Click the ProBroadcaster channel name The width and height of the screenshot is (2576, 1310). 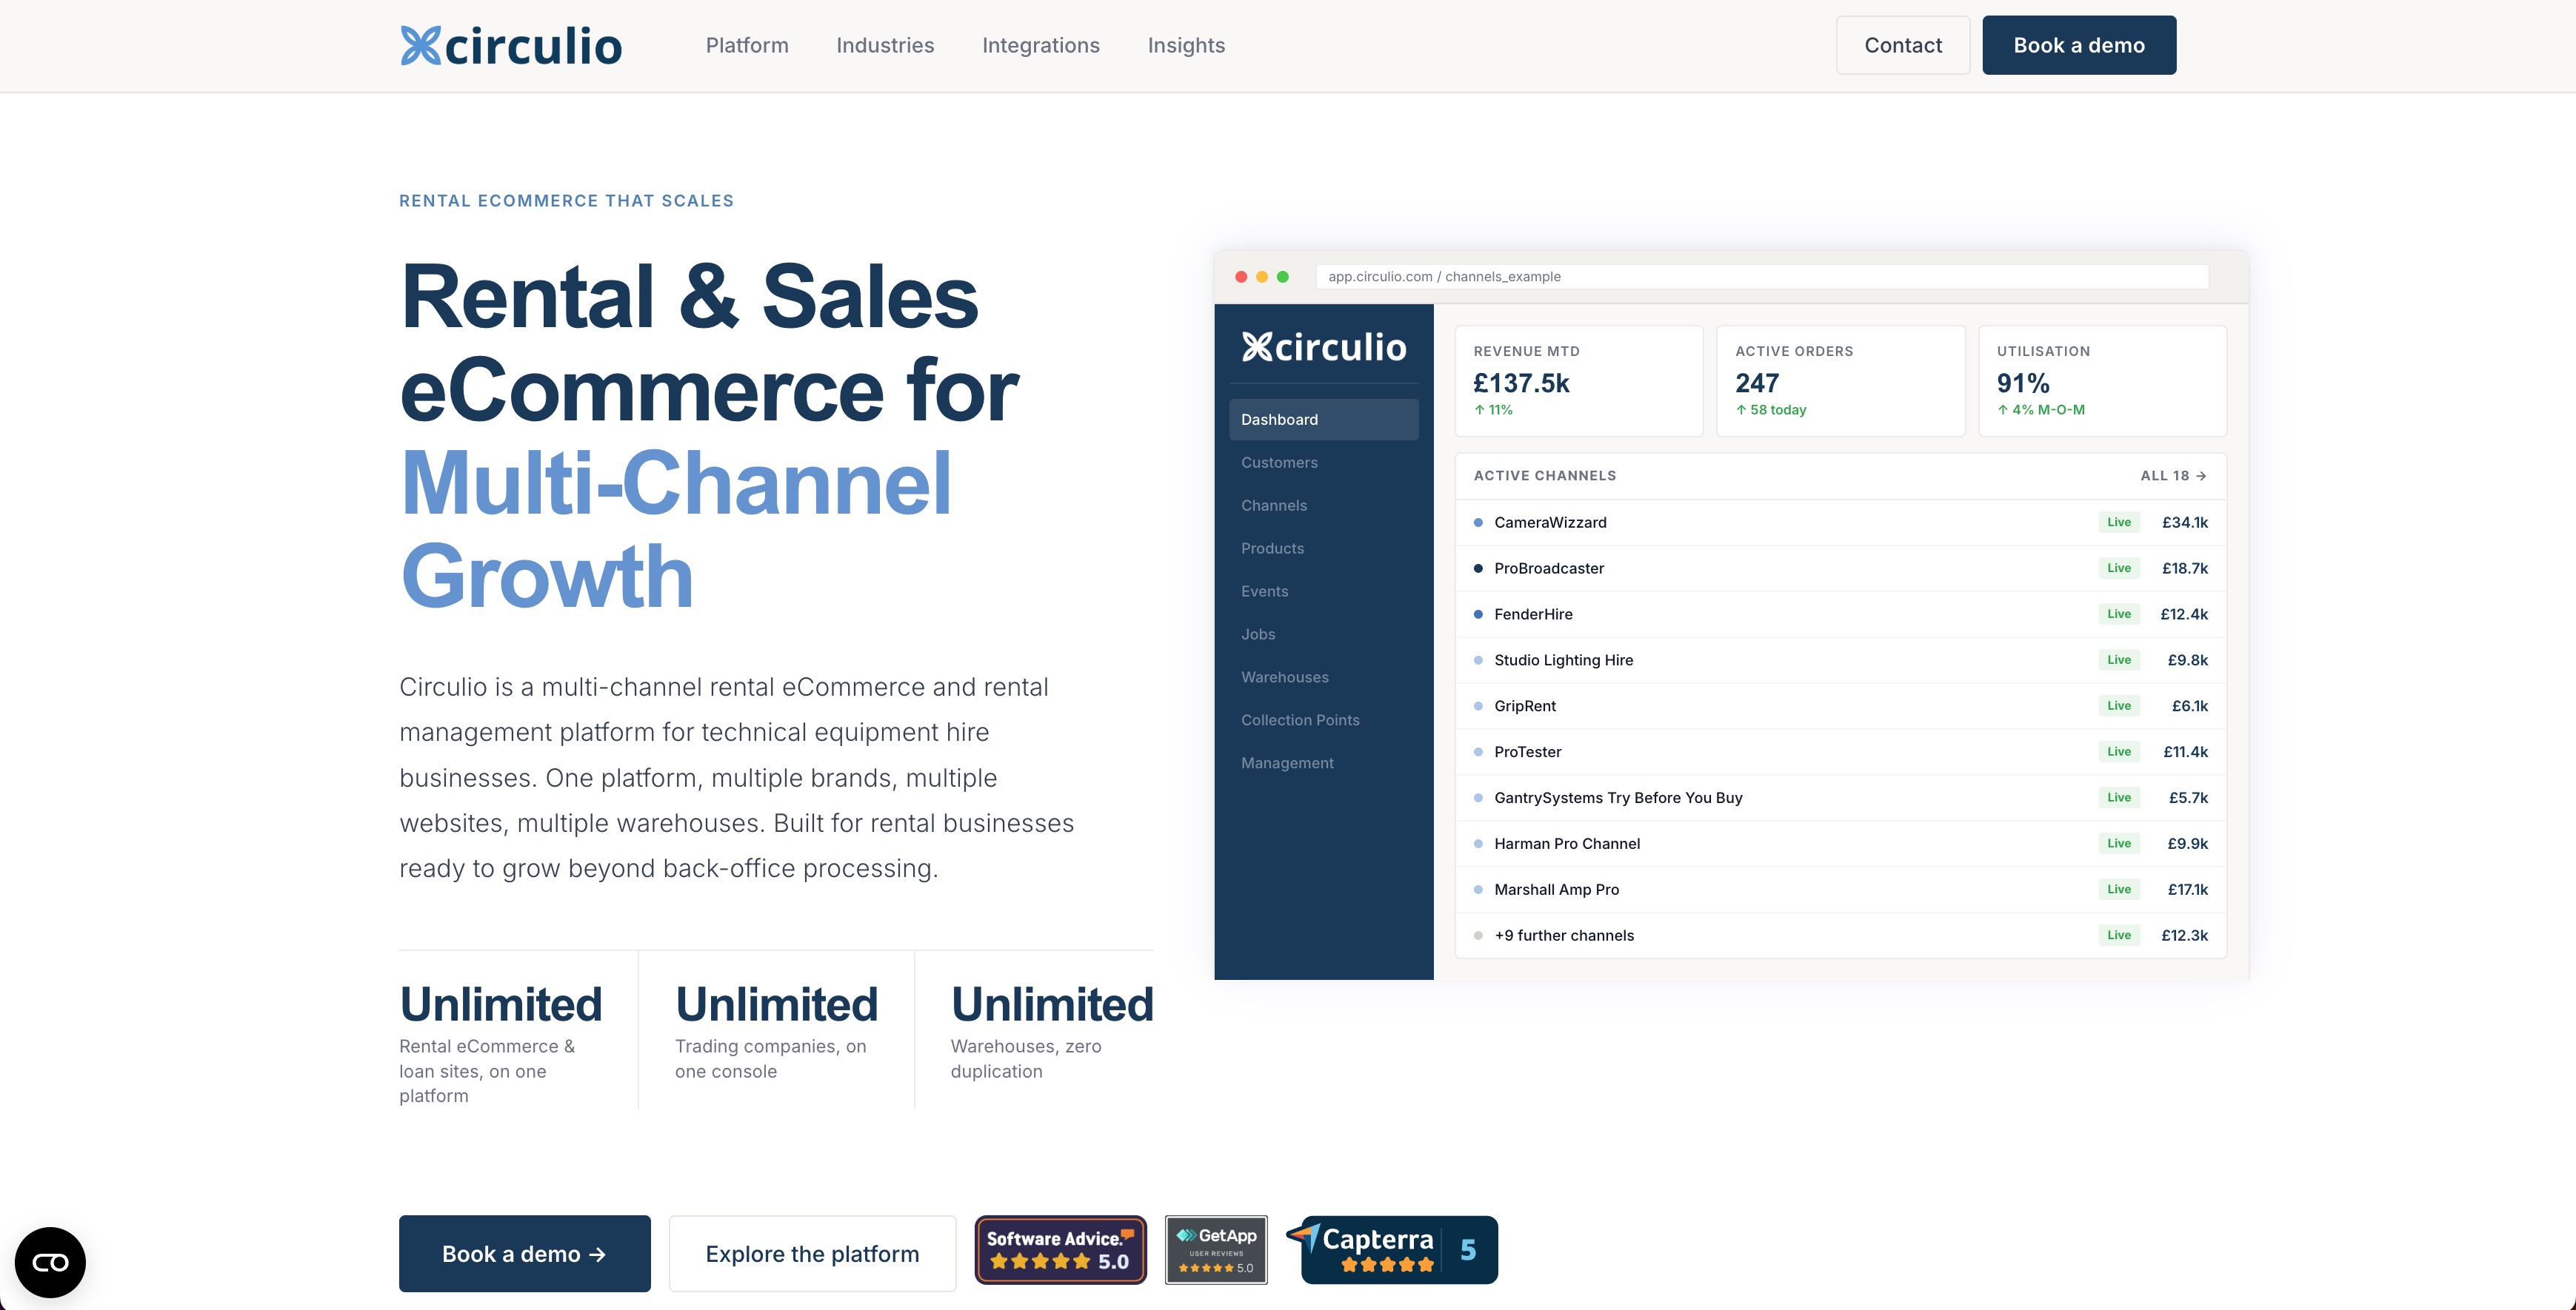[1549, 568]
